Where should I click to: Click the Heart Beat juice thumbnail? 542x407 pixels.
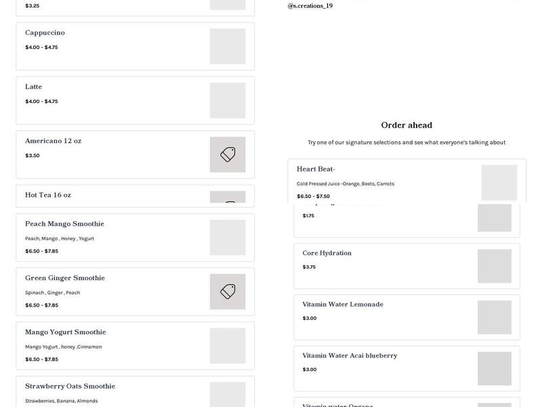[x=499, y=182]
